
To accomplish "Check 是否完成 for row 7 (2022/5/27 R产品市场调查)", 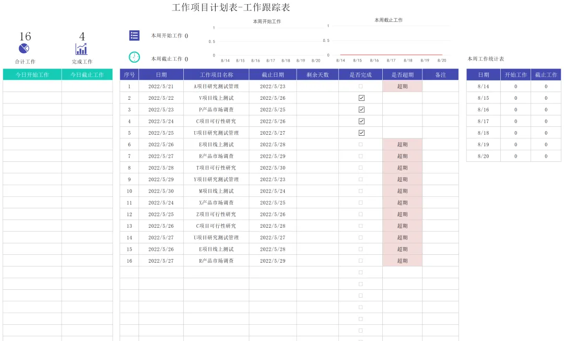I will tap(361, 156).
